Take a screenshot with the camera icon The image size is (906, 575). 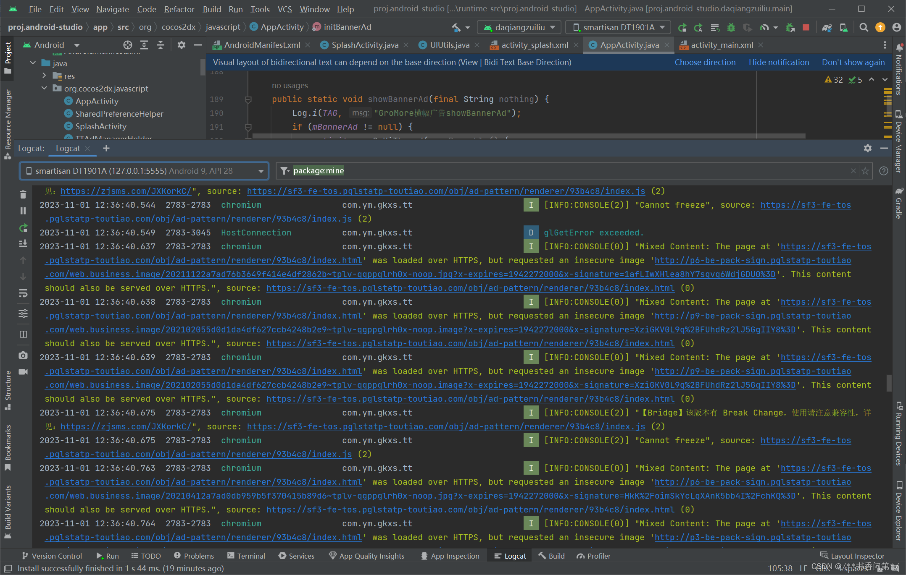(23, 355)
